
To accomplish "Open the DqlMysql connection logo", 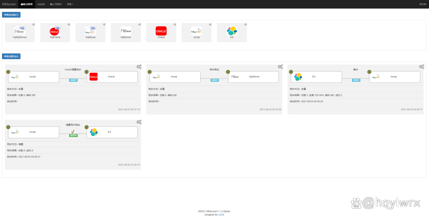I will point(90,31).
